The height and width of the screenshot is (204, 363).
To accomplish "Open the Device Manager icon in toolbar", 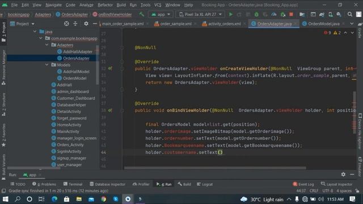I will tap(330, 14).
